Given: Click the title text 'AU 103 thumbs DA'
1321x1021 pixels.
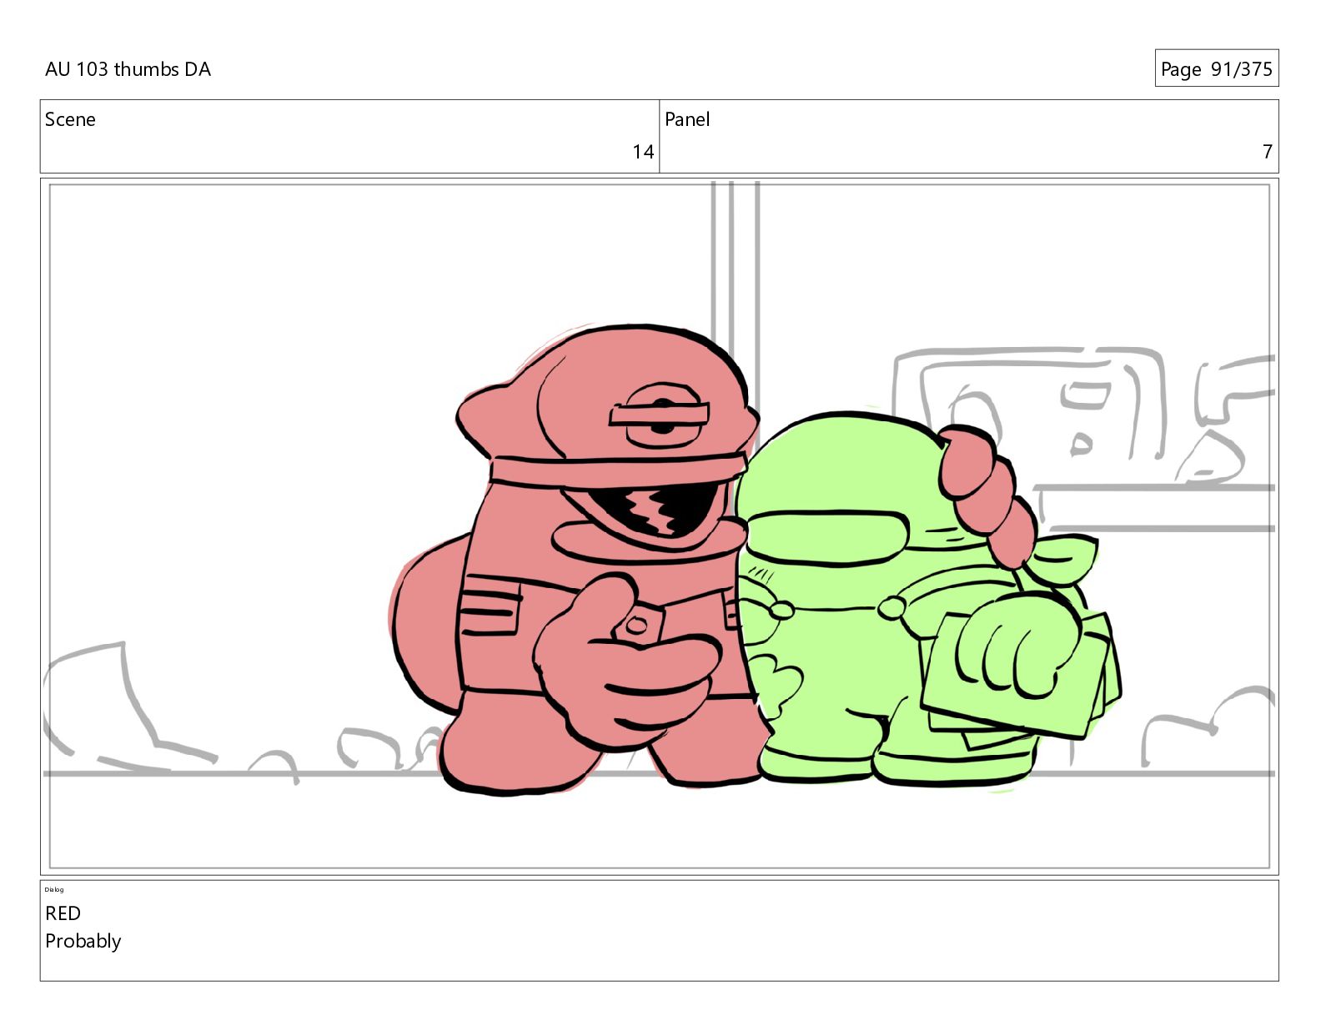Looking at the screenshot, I should [128, 69].
